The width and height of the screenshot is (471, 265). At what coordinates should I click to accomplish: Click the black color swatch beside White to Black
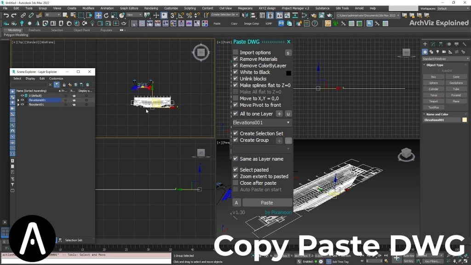[x=288, y=73]
